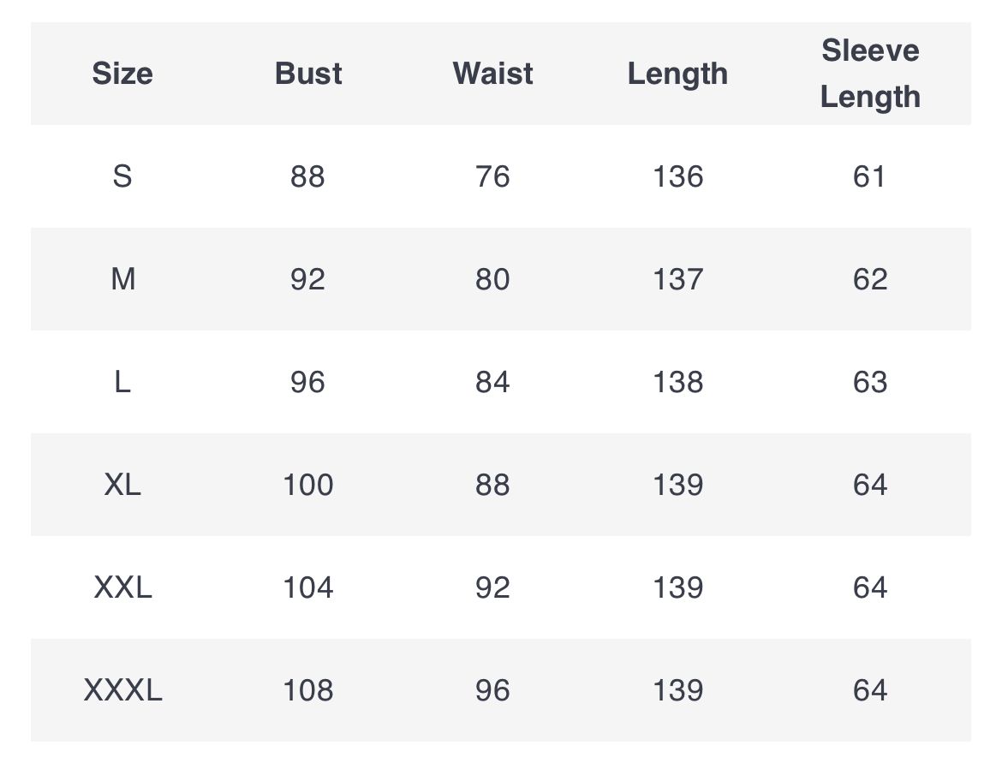1002x757 pixels.
Task: Click sleeve length value 61
Action: tap(870, 176)
